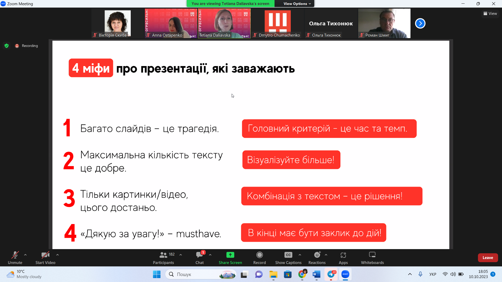Open Zoom Apps
This screenshot has height=282, width=502.
343,257
